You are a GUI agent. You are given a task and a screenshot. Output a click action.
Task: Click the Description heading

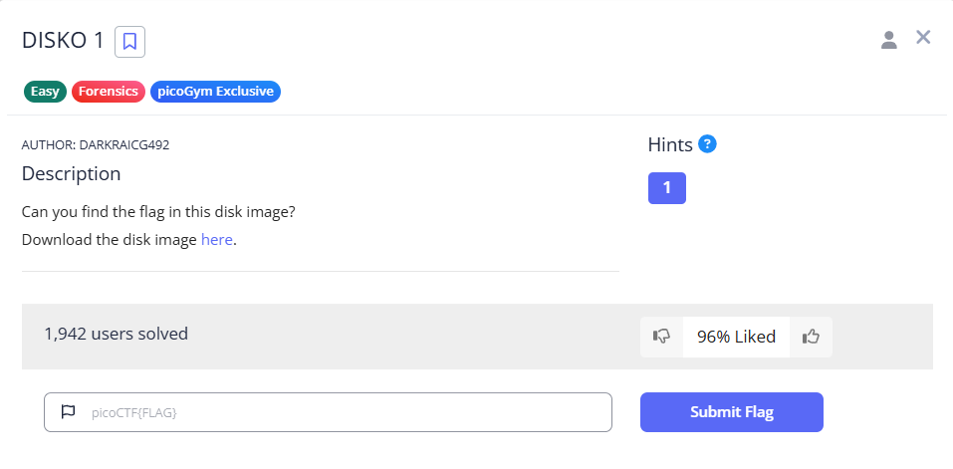(71, 173)
